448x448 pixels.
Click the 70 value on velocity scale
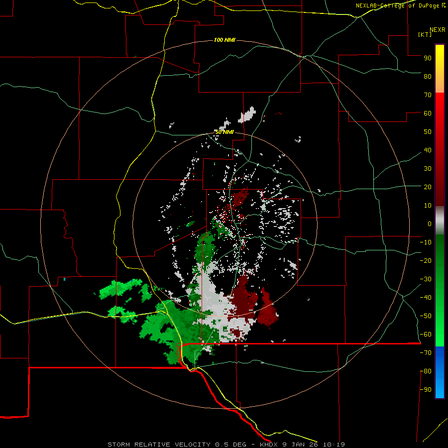[428, 95]
